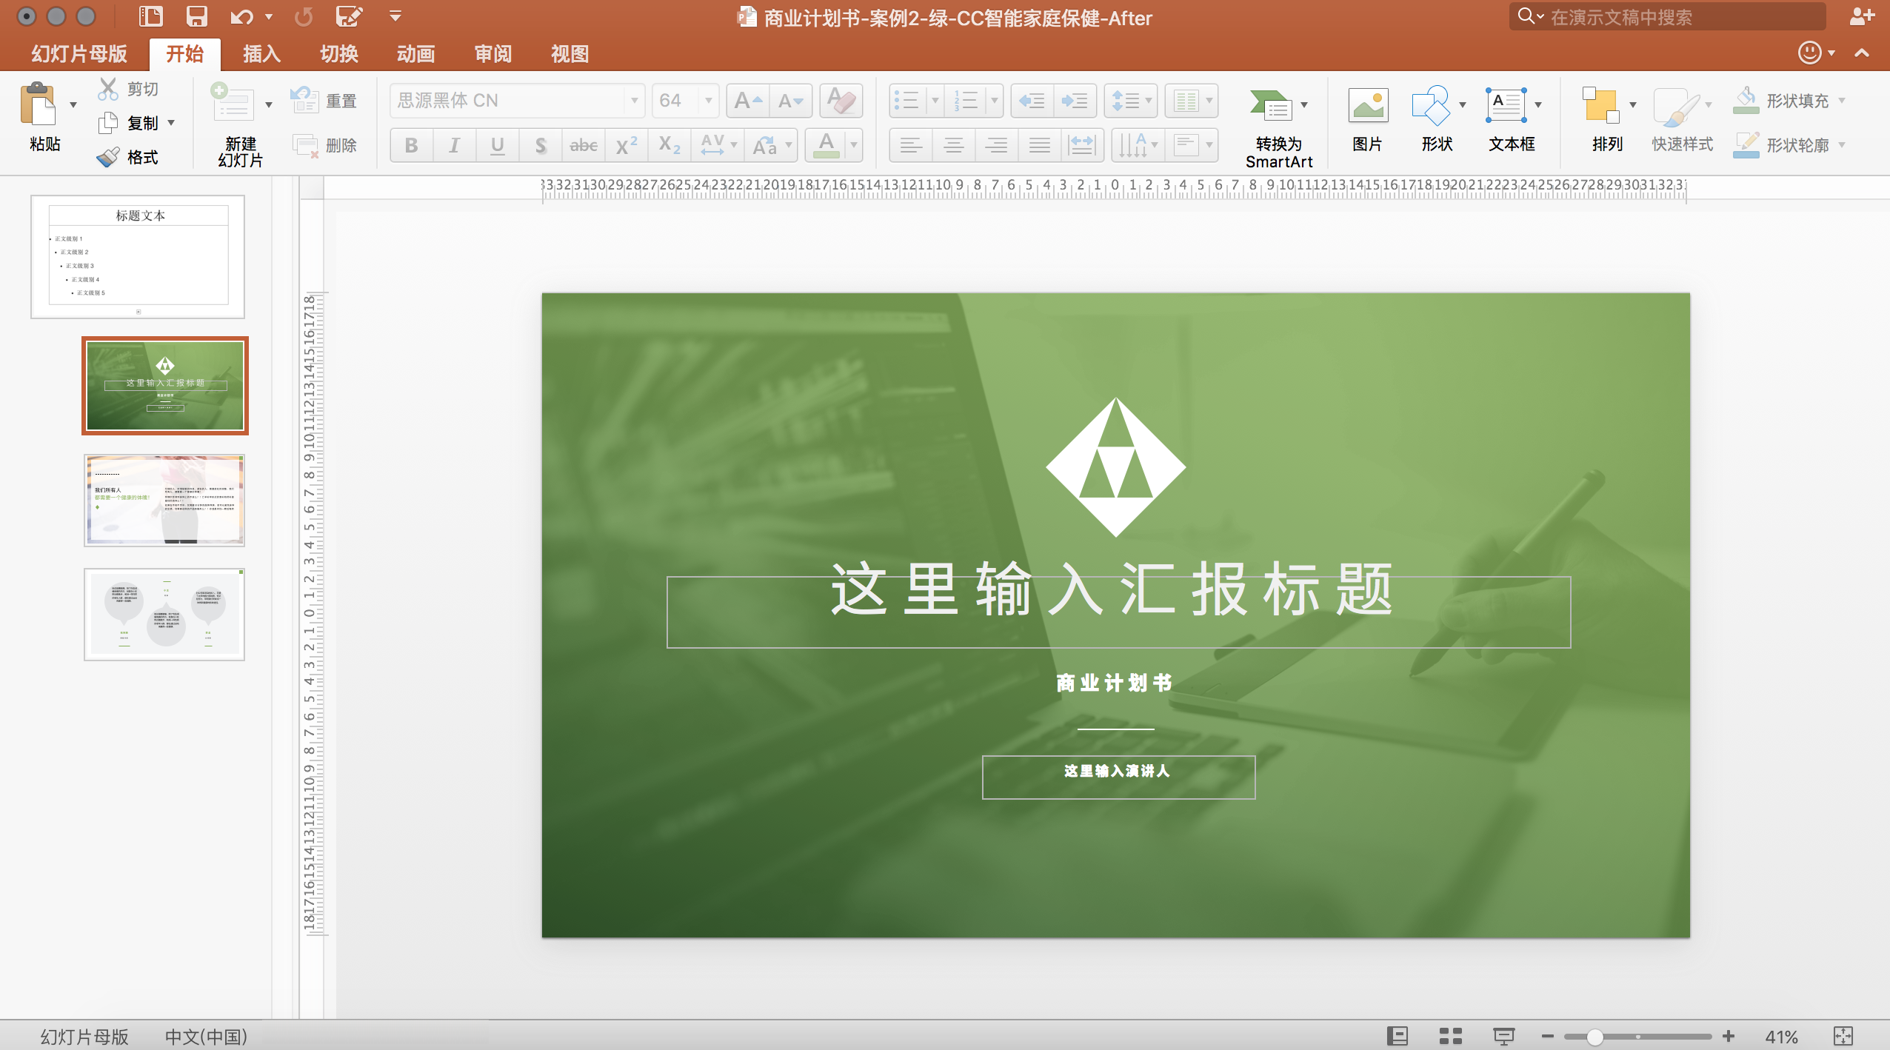Toggle Underline formatting

pyautogui.click(x=497, y=145)
